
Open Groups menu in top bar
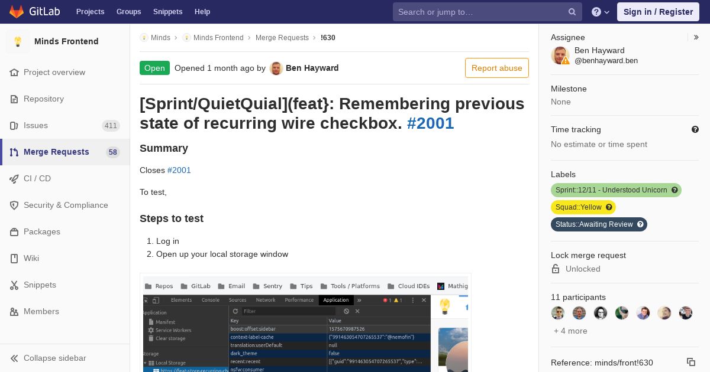click(x=128, y=12)
